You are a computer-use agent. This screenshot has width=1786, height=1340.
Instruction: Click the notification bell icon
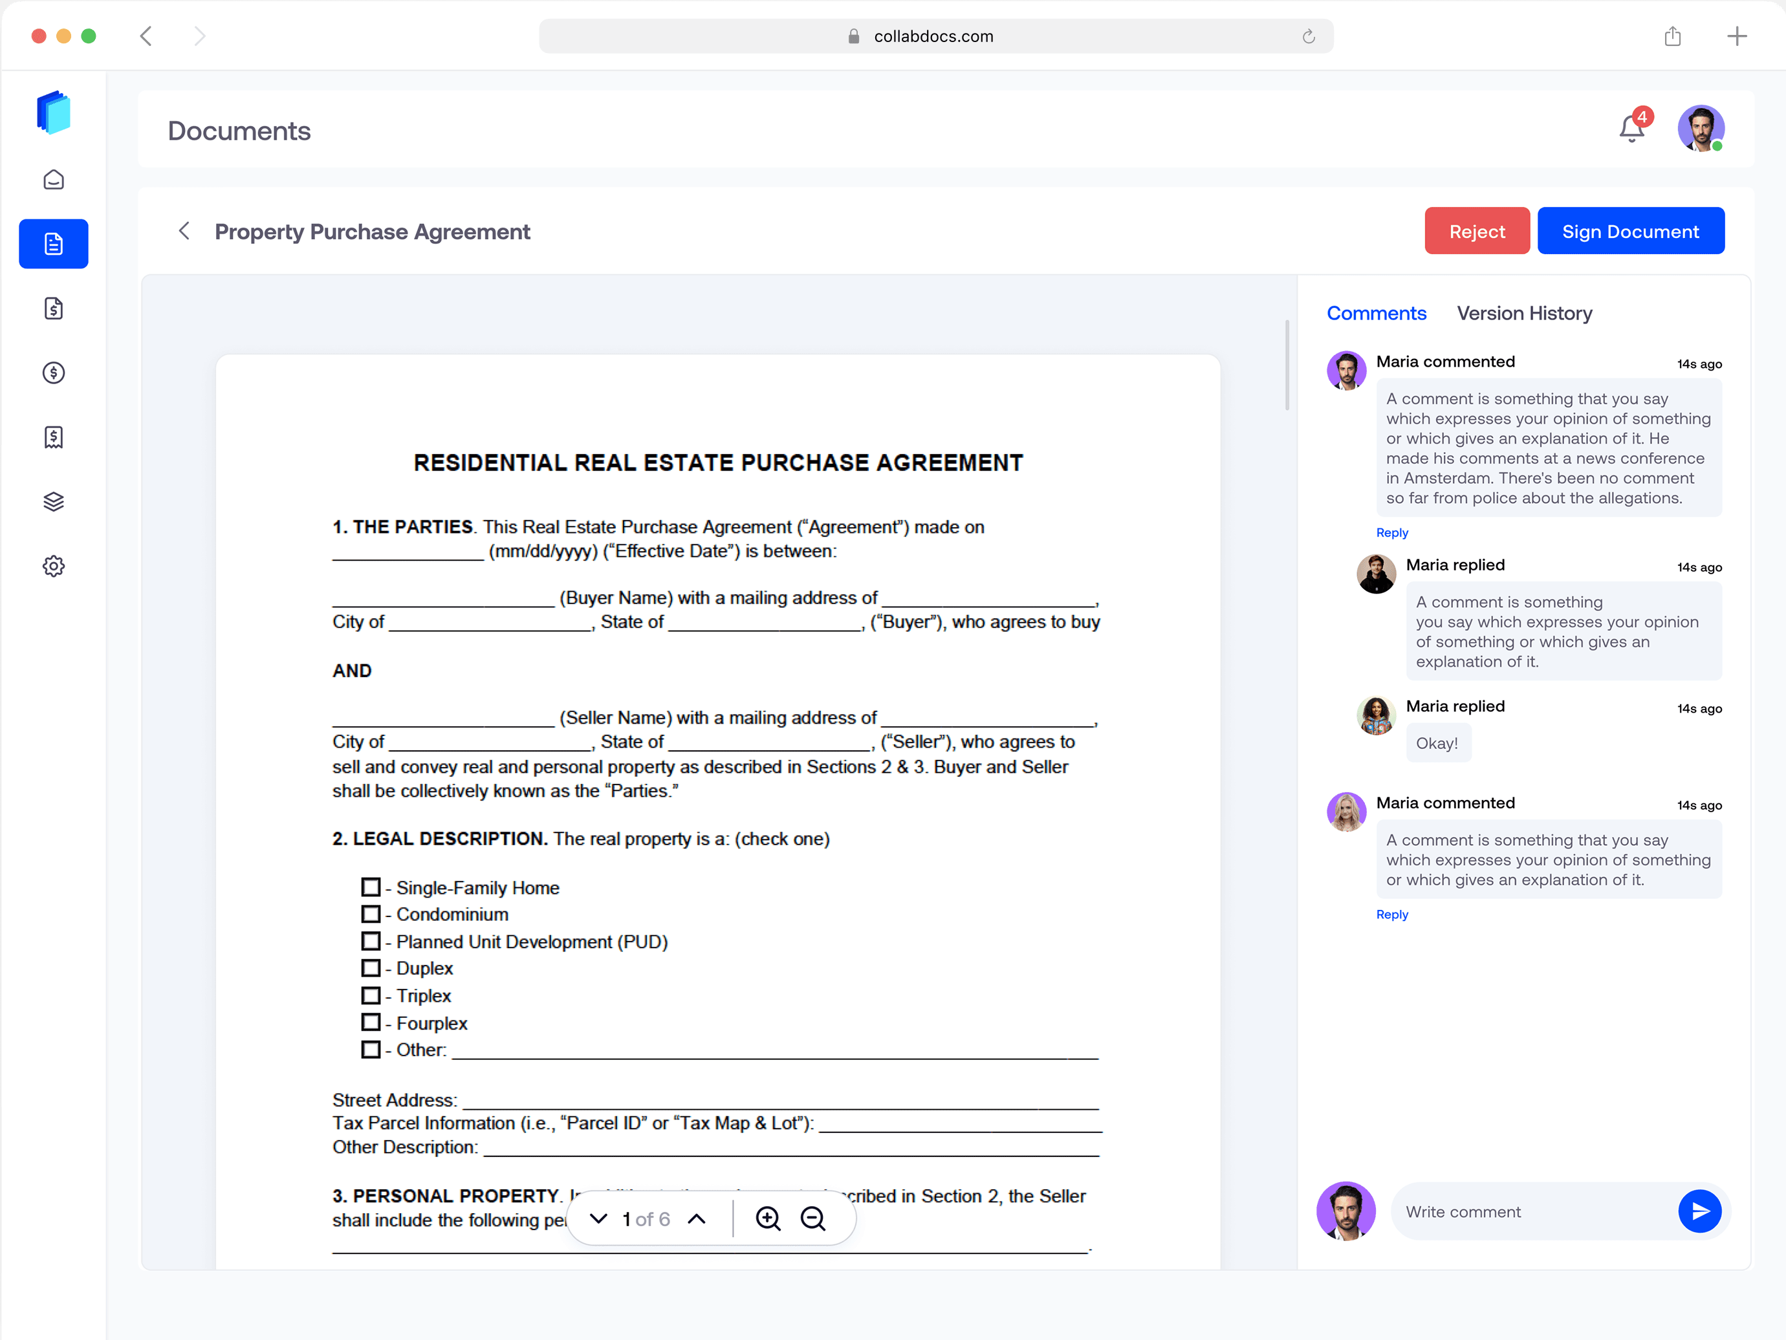tap(1631, 129)
